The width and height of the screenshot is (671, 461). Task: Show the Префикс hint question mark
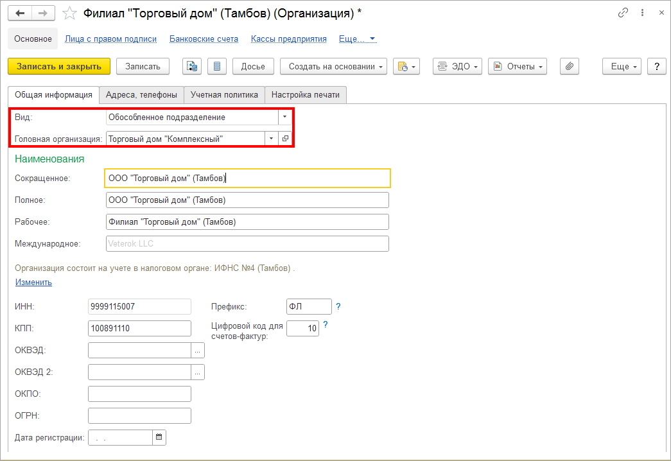(338, 306)
